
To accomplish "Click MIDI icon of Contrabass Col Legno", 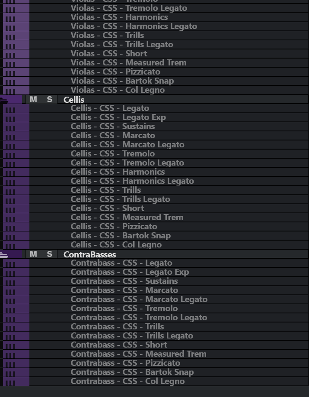I will point(10,382).
